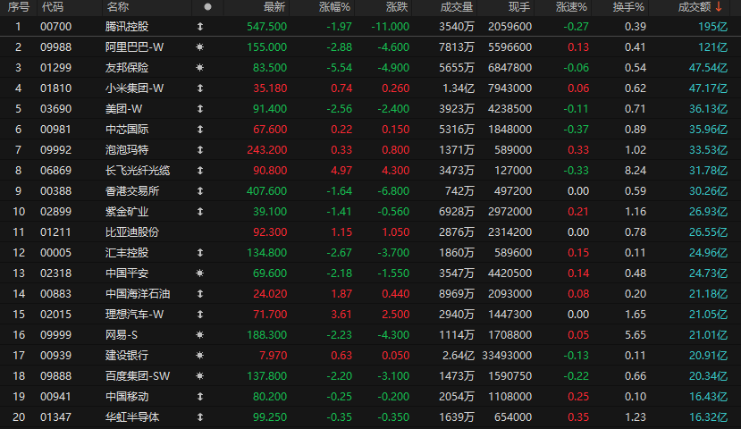Sort by 成交额 column header

point(695,7)
